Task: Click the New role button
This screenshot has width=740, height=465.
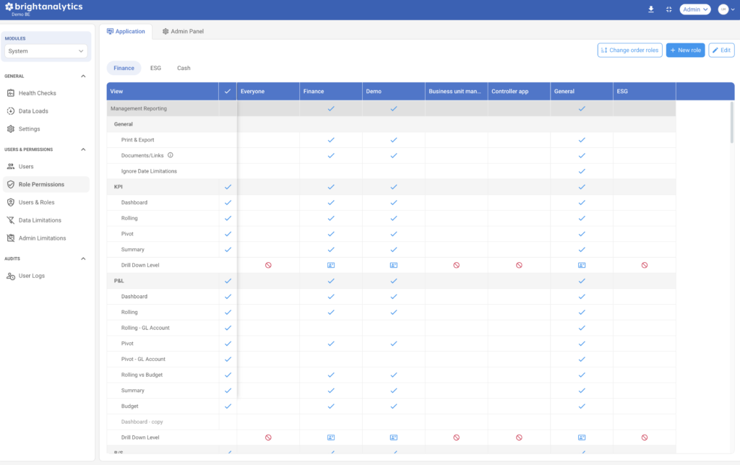Action: (x=684, y=51)
